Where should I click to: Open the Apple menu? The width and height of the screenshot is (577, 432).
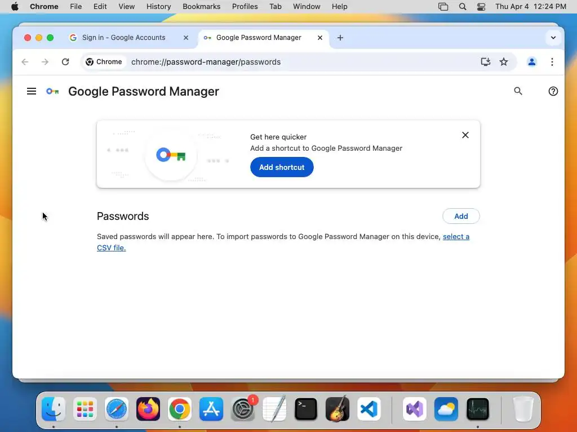(x=15, y=7)
